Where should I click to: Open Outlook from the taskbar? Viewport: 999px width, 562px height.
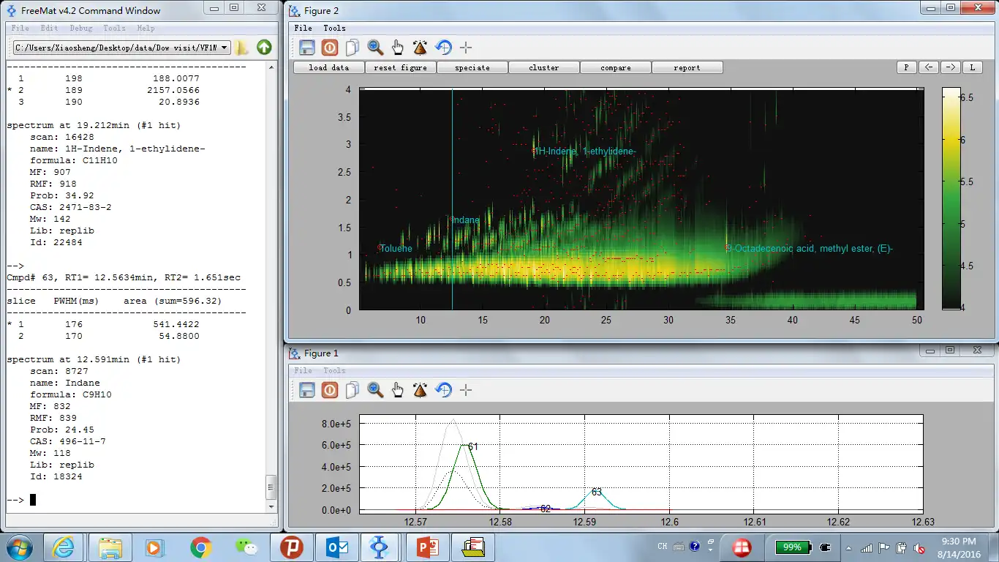pos(337,547)
